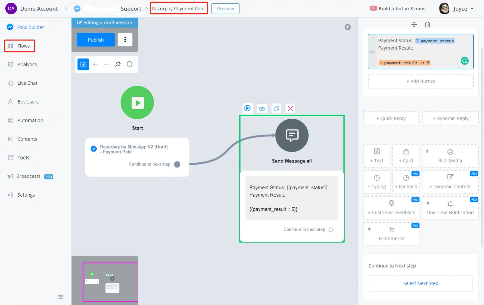Screen dimensions: 484x305
Task: Collapse the sidebar with the hamburger icon
Action: click(x=61, y=297)
